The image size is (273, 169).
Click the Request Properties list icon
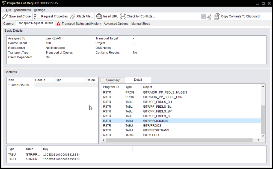pyautogui.click(x=37, y=16)
